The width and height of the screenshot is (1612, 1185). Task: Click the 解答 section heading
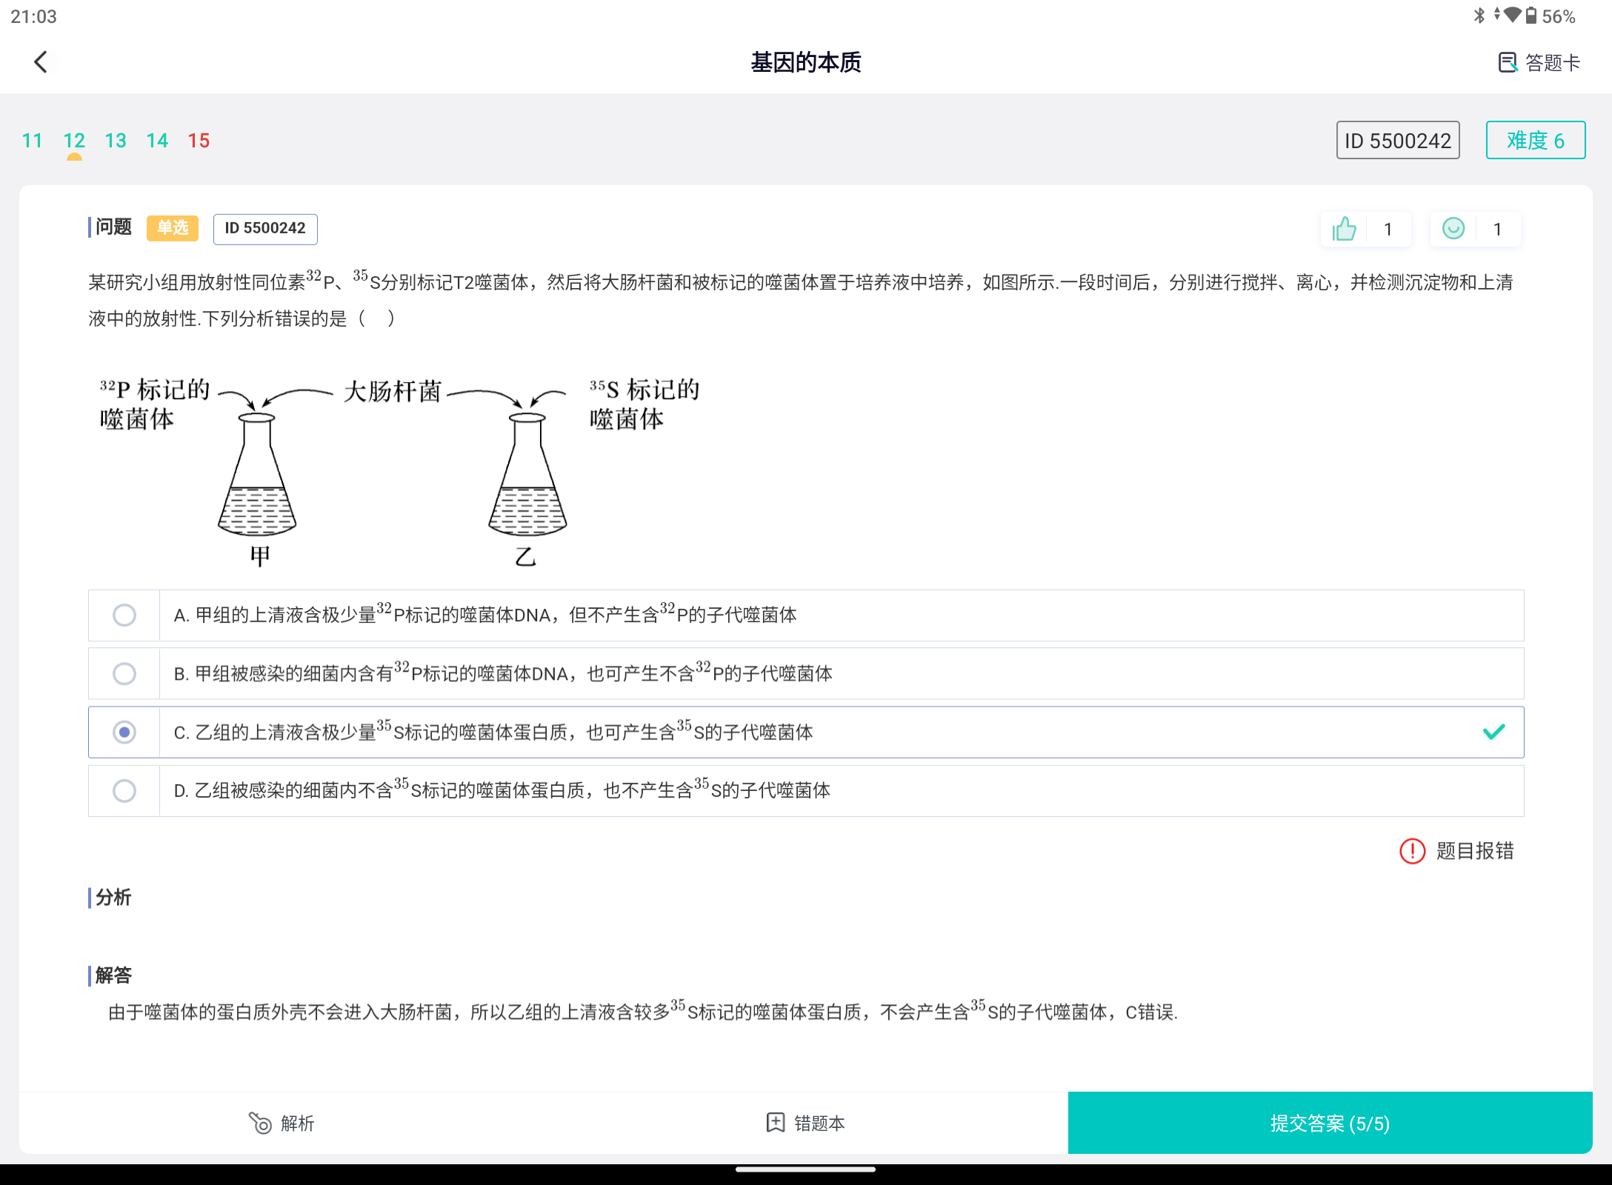113,975
